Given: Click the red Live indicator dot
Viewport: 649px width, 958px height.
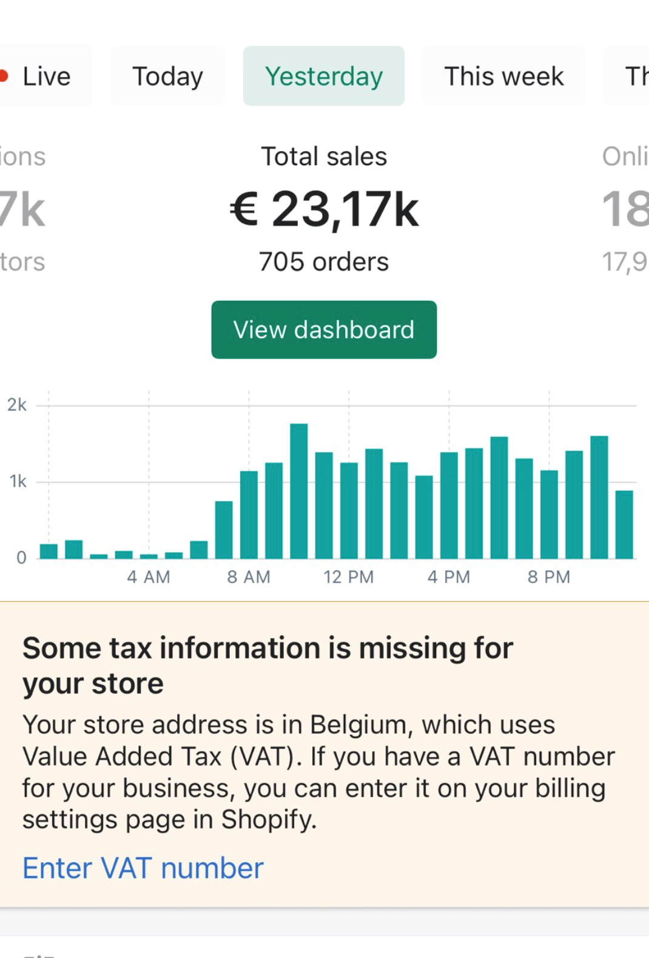Looking at the screenshot, I should click(x=3, y=76).
